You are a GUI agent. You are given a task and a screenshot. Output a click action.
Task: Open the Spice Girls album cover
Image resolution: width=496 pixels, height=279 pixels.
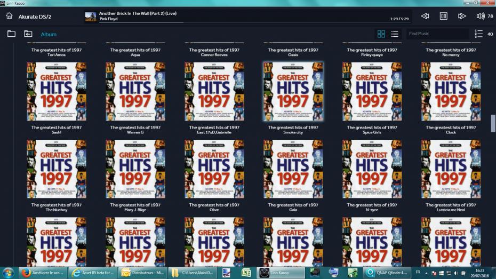pyautogui.click(x=372, y=161)
